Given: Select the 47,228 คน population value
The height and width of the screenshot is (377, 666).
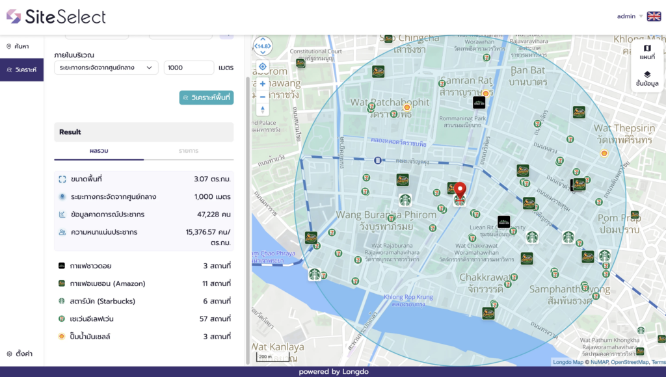Looking at the screenshot, I should 213,214.
